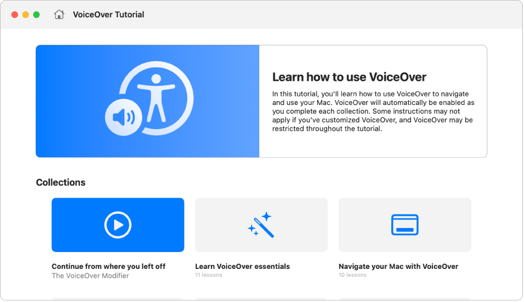Click 'Learn VoiceOver essentials' title
The height and width of the screenshot is (302, 524).
click(x=242, y=266)
